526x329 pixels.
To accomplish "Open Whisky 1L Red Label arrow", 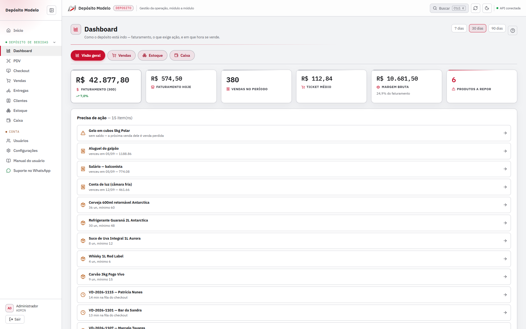I will pos(505,259).
